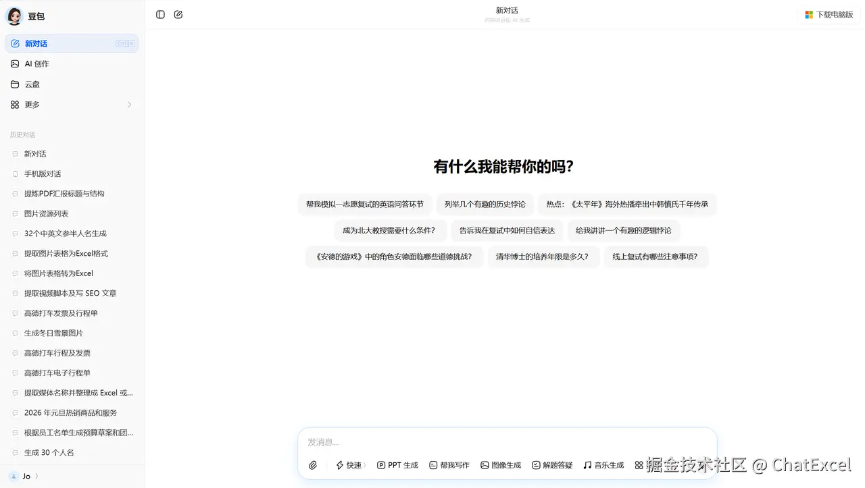This screenshot has width=865, height=488.
Task: Open history chat 32个中英文参半人名生成
Action: (72, 234)
